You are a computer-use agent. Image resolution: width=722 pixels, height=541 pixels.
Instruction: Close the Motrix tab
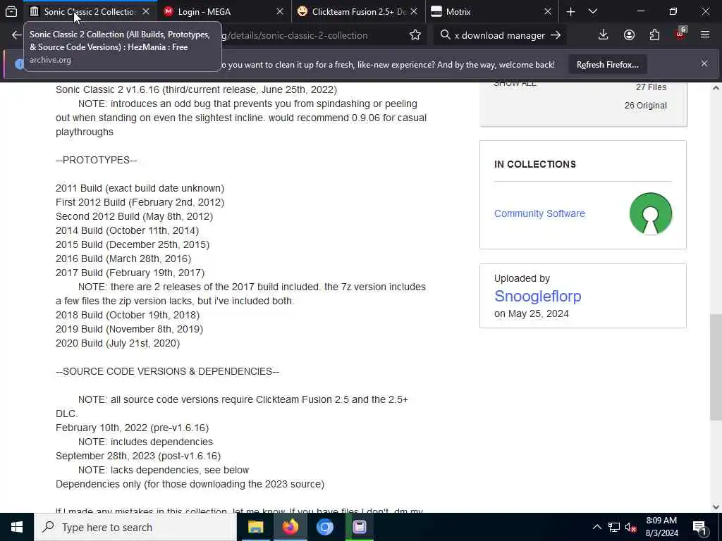click(x=547, y=12)
